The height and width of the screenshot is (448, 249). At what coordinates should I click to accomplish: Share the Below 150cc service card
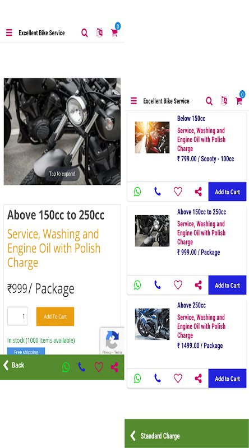pyautogui.click(x=199, y=192)
